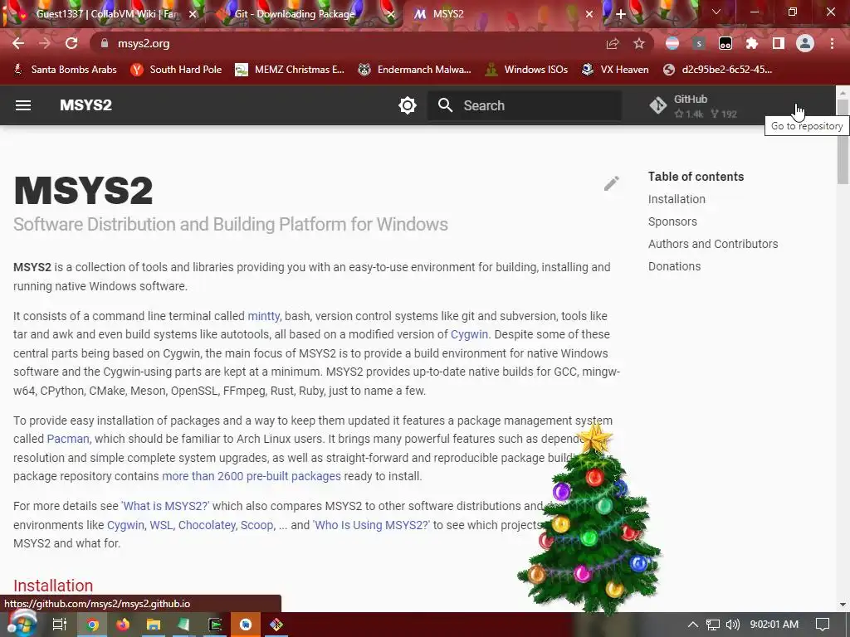Open 'Who Is Using MSYS2?' link
Screen dimensions: 850x637
(x=371, y=525)
